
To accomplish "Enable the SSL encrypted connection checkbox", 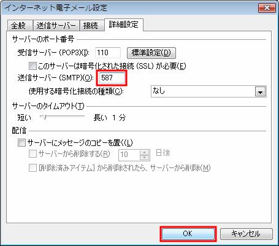I will [32, 66].
